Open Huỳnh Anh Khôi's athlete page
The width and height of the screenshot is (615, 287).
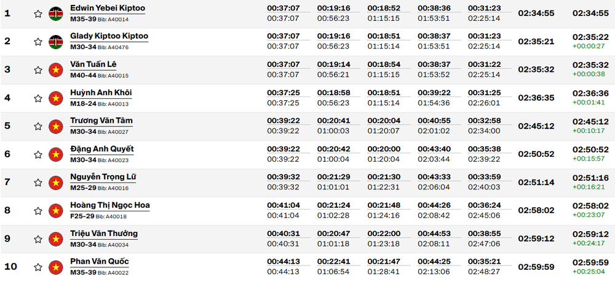coord(101,93)
